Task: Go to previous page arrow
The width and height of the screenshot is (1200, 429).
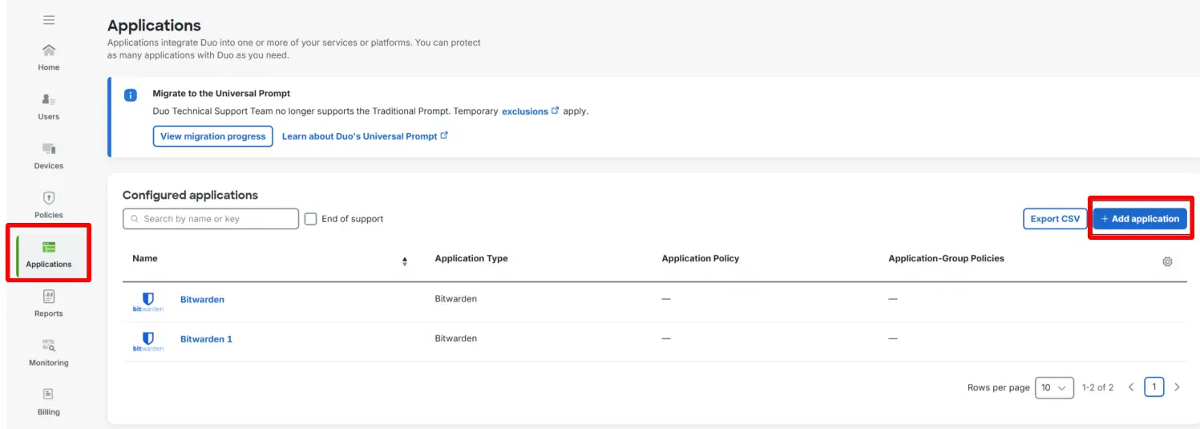Action: [1131, 387]
